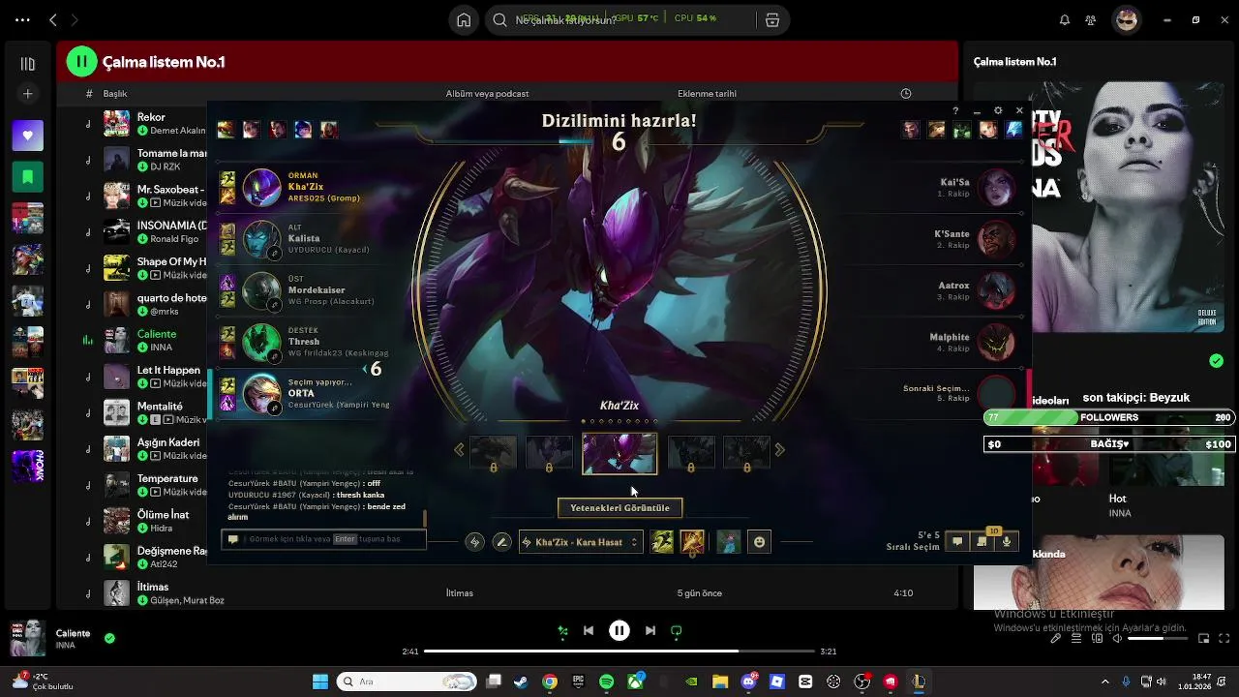1239x697 pixels.
Task: Click enemy Kai'Sa portrait
Action: [996, 187]
